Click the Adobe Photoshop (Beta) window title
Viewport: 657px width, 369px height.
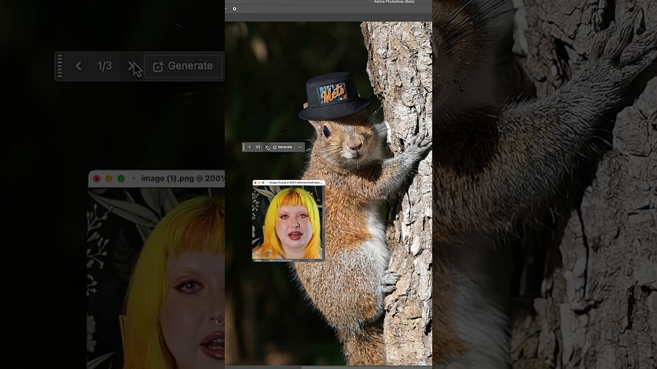click(394, 2)
